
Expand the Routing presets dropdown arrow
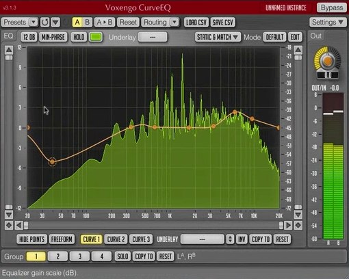[174, 23]
